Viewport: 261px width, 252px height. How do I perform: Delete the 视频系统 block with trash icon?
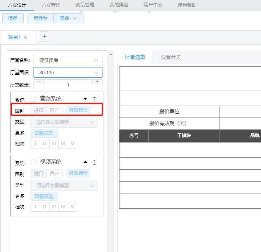(x=94, y=162)
